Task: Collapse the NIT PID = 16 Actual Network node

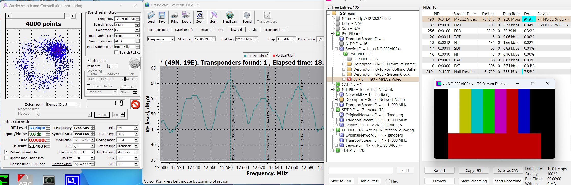Action: [x=332, y=89]
